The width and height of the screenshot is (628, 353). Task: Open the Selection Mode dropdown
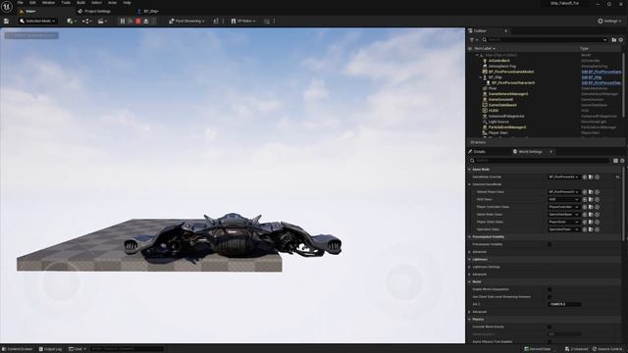click(37, 21)
